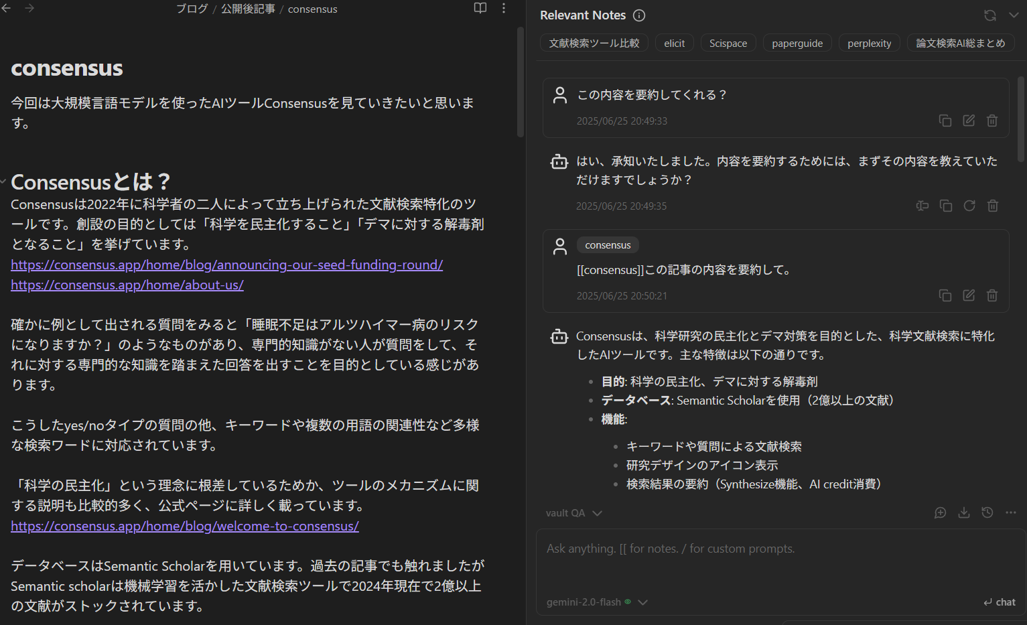Open the '文献検索ツール比較' relevant note
This screenshot has height=625, width=1027.
(x=594, y=43)
